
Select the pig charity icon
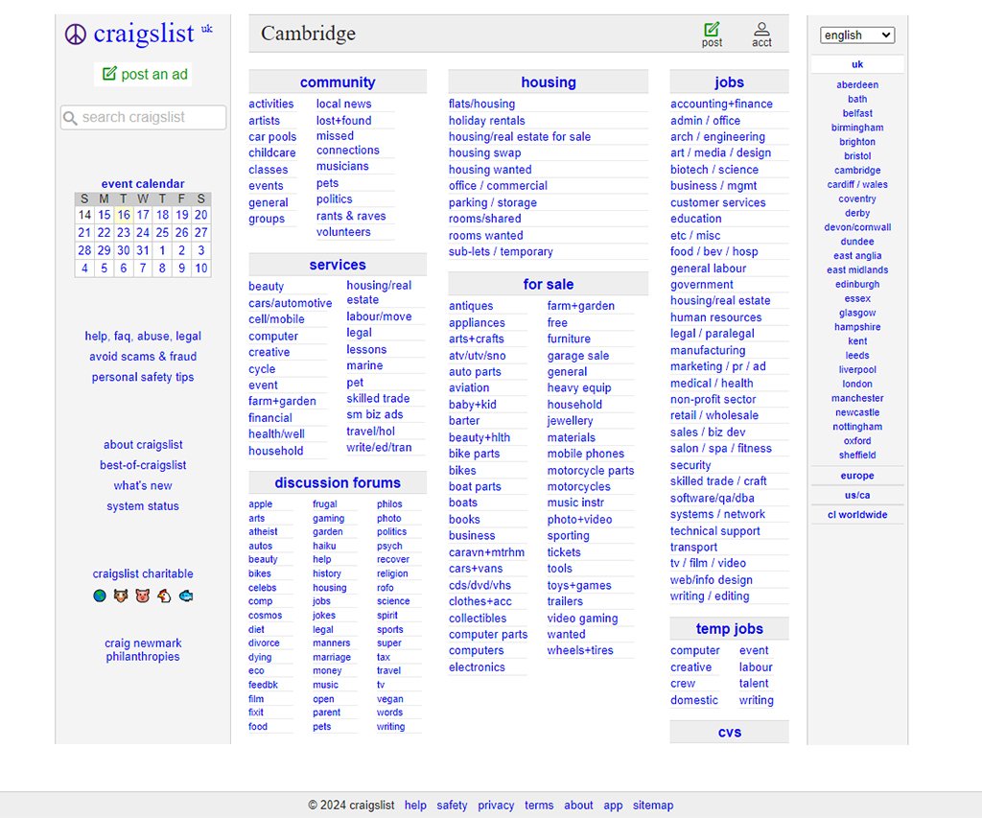click(142, 596)
